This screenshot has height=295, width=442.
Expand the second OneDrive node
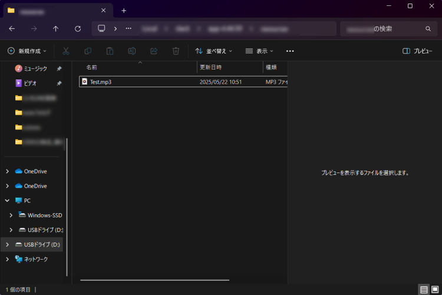(7, 186)
